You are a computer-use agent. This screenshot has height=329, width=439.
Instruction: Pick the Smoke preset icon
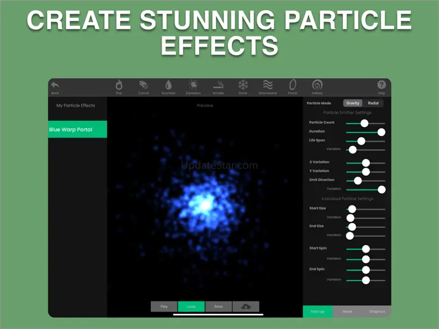218,85
